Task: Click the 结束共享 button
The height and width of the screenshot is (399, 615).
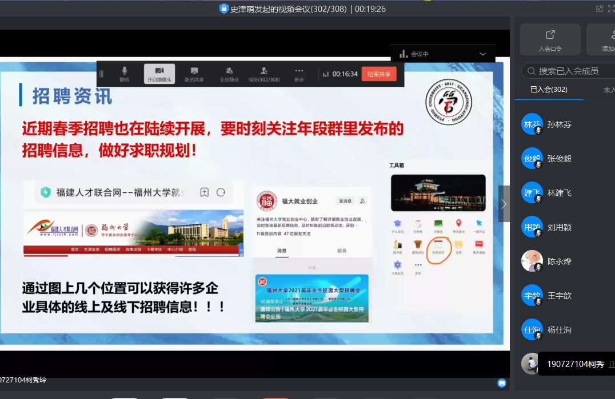Action: (379, 74)
